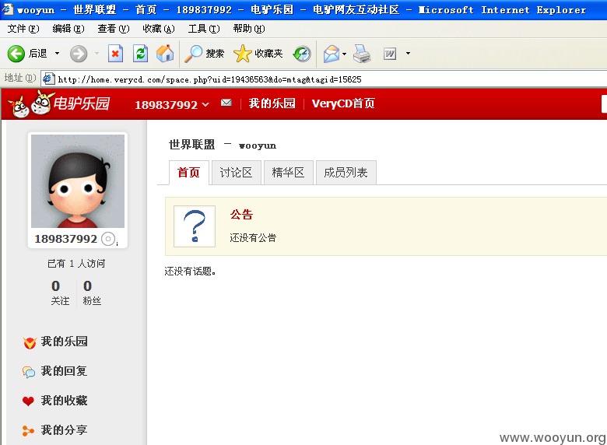The height and width of the screenshot is (445, 607).
Task: Click the circular status icon next to 189837992
Action: point(108,239)
